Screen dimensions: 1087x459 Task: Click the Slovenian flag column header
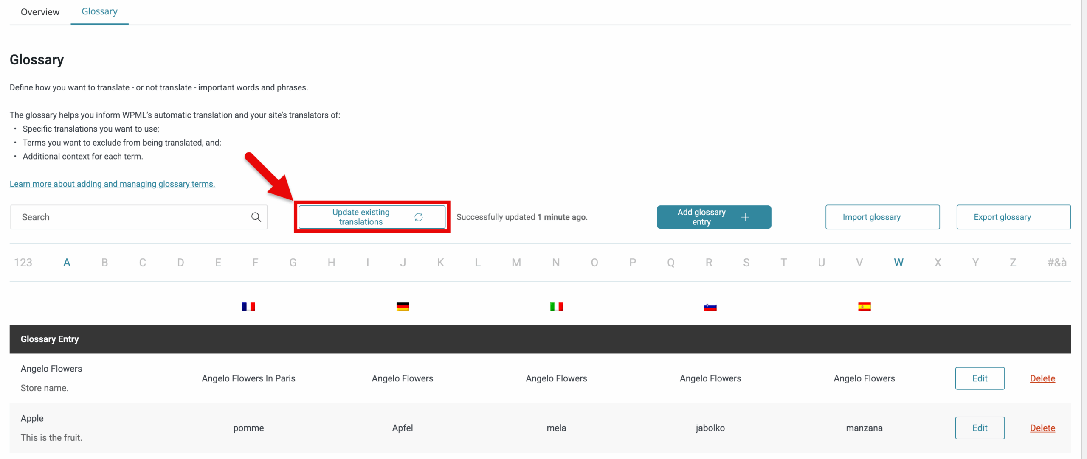(710, 307)
